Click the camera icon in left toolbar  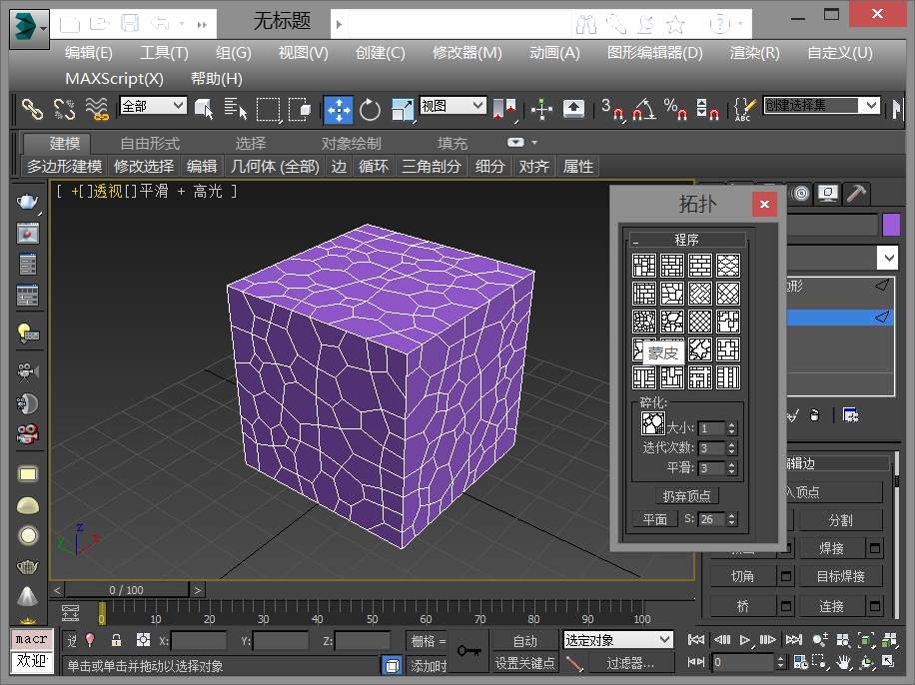click(27, 371)
